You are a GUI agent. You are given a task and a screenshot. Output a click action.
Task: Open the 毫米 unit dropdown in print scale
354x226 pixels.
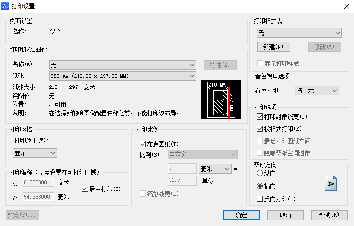215,169
